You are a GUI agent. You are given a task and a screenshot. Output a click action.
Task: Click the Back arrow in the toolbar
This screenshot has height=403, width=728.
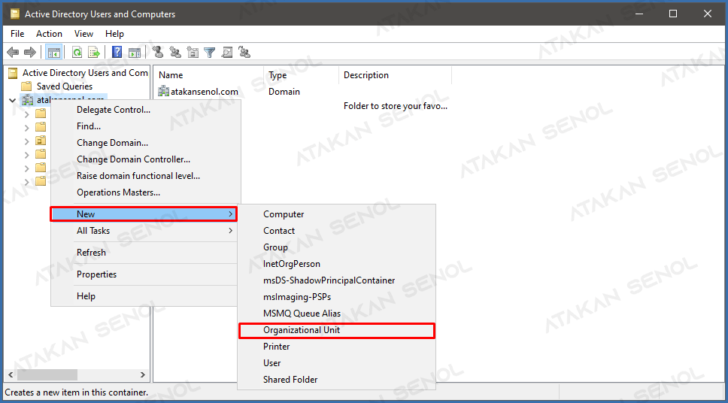coord(13,53)
